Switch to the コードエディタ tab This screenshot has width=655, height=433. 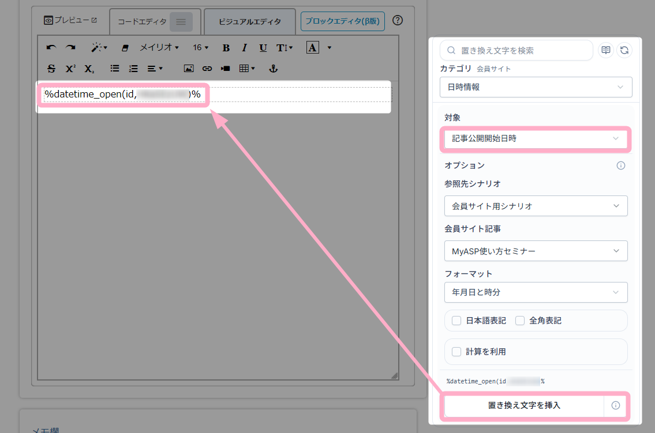(x=142, y=22)
